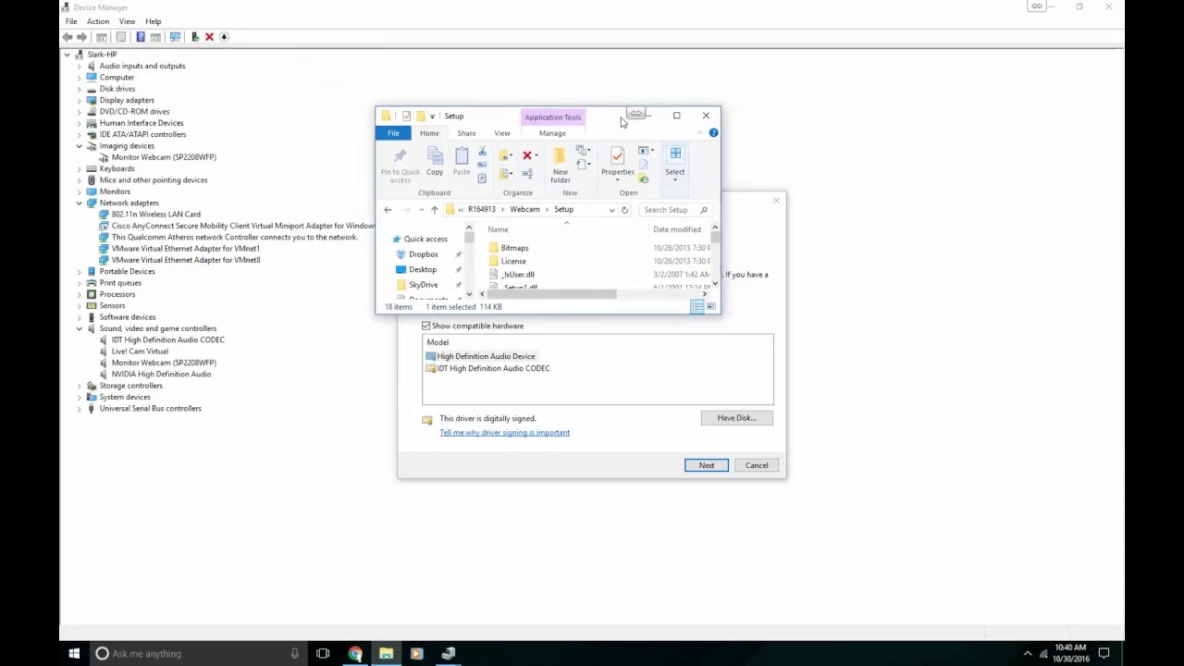The image size is (1184, 666).
Task: Click the Device Manager back arrow
Action: 68,37
